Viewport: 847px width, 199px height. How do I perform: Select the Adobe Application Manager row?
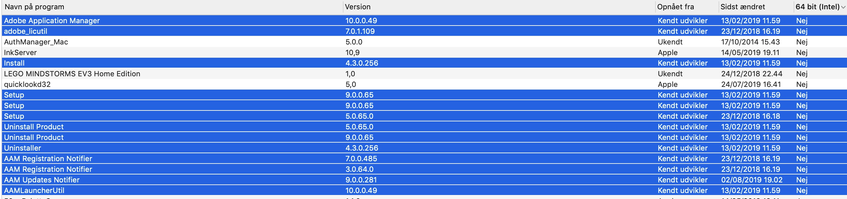tap(424, 21)
